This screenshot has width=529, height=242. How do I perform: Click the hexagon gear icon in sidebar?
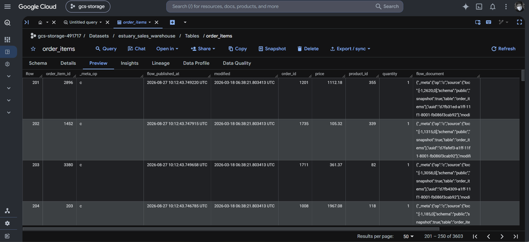(7, 64)
